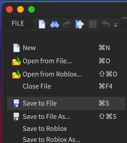The height and width of the screenshot is (143, 127).
Task: Expand the quick access toolbar customize arrow
Action: (x=116, y=25)
